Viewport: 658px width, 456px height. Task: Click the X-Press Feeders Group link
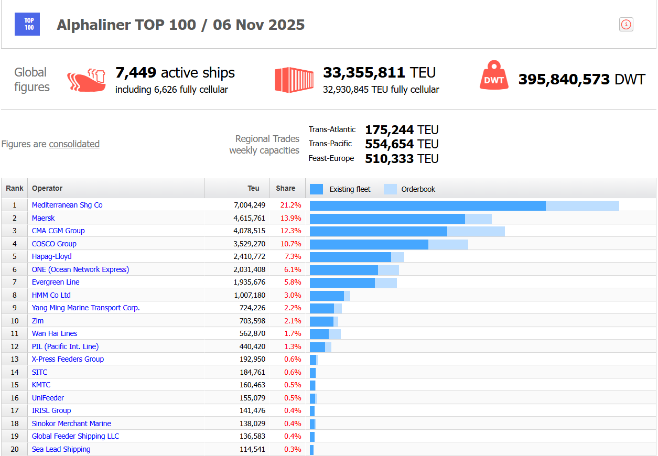pyautogui.click(x=67, y=359)
